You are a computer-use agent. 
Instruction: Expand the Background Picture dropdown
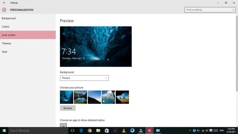click(84, 78)
